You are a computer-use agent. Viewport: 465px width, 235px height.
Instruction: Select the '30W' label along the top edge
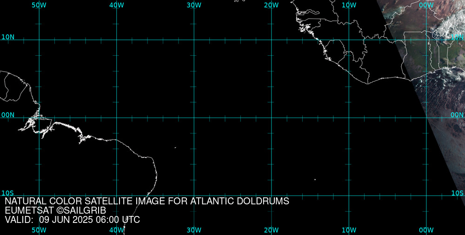tap(194, 5)
